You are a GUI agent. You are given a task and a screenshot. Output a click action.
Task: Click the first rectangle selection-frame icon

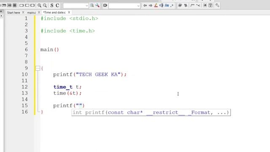(x=22, y=5)
